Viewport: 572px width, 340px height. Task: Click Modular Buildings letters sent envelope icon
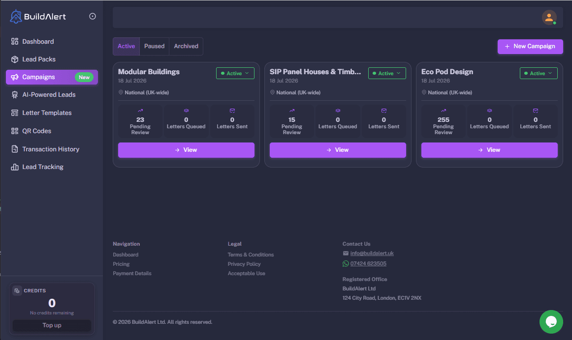232,111
